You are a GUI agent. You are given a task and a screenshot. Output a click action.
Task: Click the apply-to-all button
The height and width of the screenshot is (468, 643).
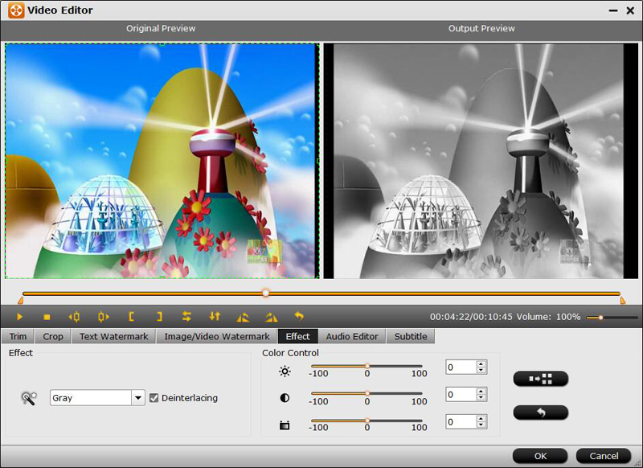pyautogui.click(x=540, y=379)
